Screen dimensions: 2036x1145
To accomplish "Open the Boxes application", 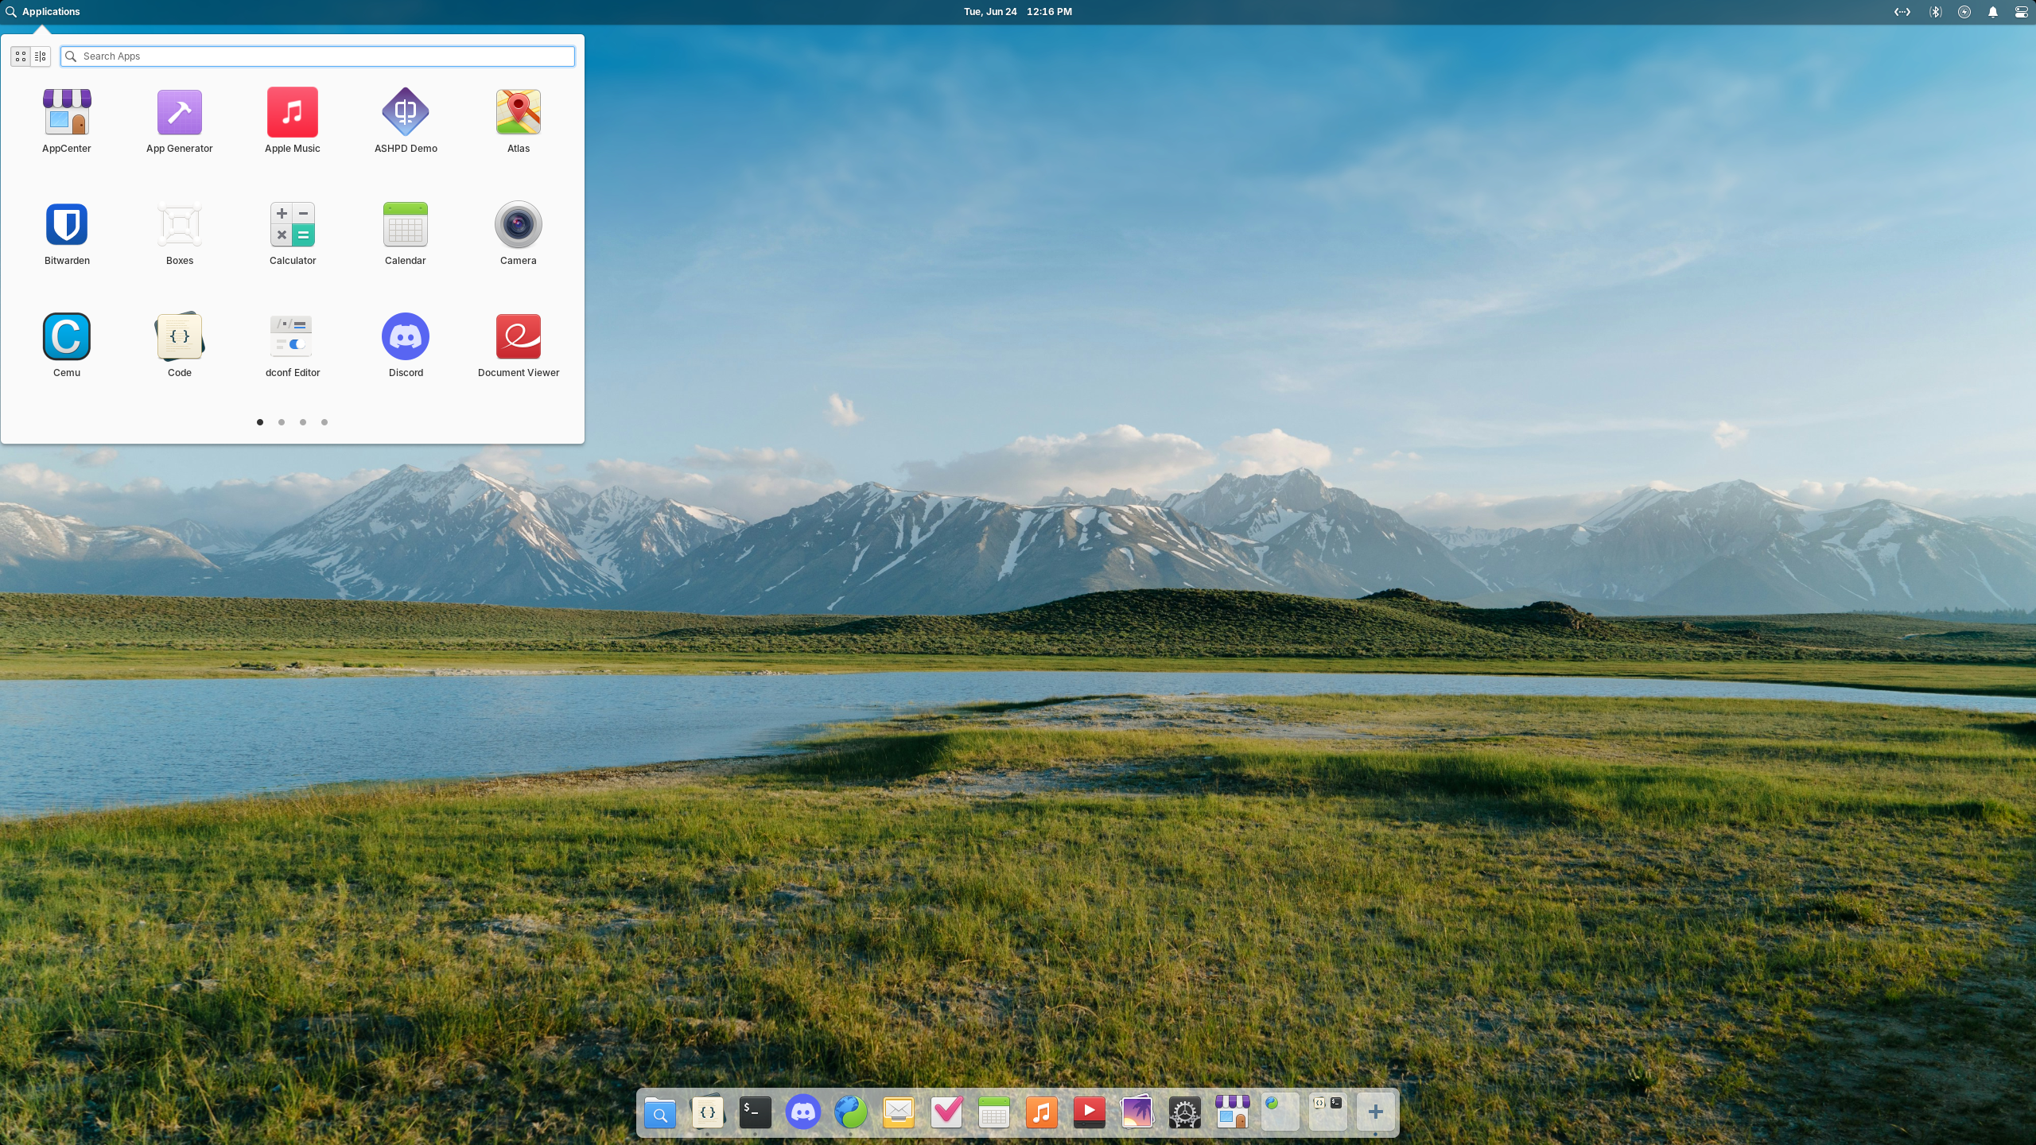I will [x=180, y=225].
